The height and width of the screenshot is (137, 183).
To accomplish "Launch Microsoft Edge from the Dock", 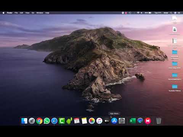I will coord(140,121).
